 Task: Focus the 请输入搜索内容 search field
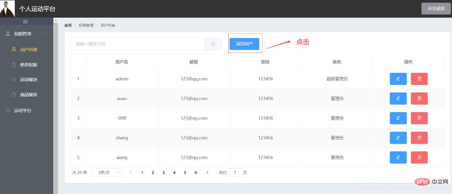pos(137,44)
